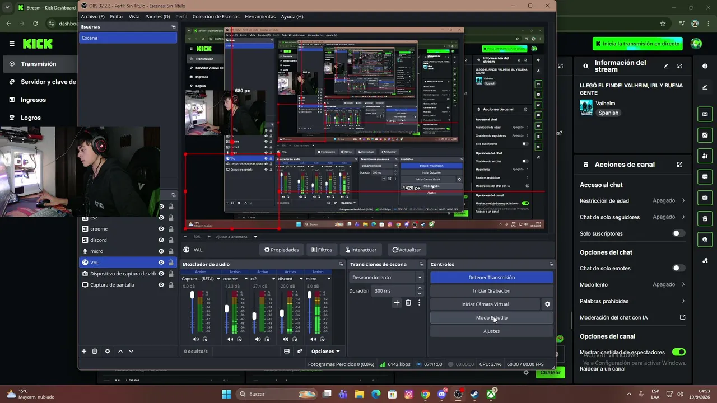Open virtual camera settings gear
Viewport: 717px width, 403px height.
coord(547,304)
